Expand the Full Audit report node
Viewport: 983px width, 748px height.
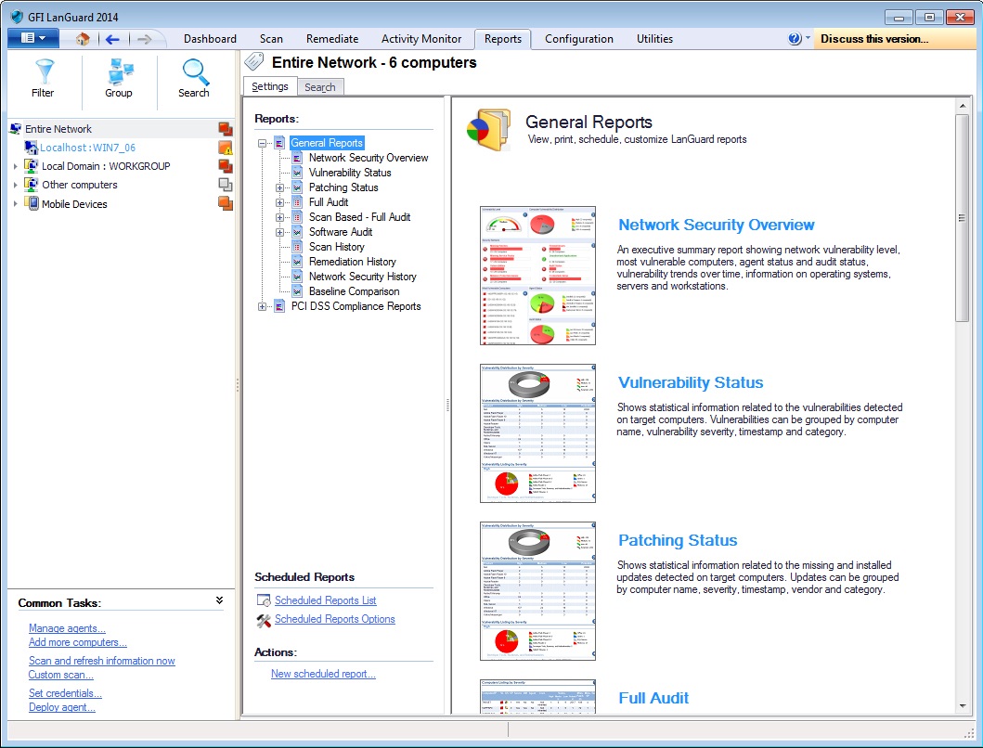pos(279,202)
